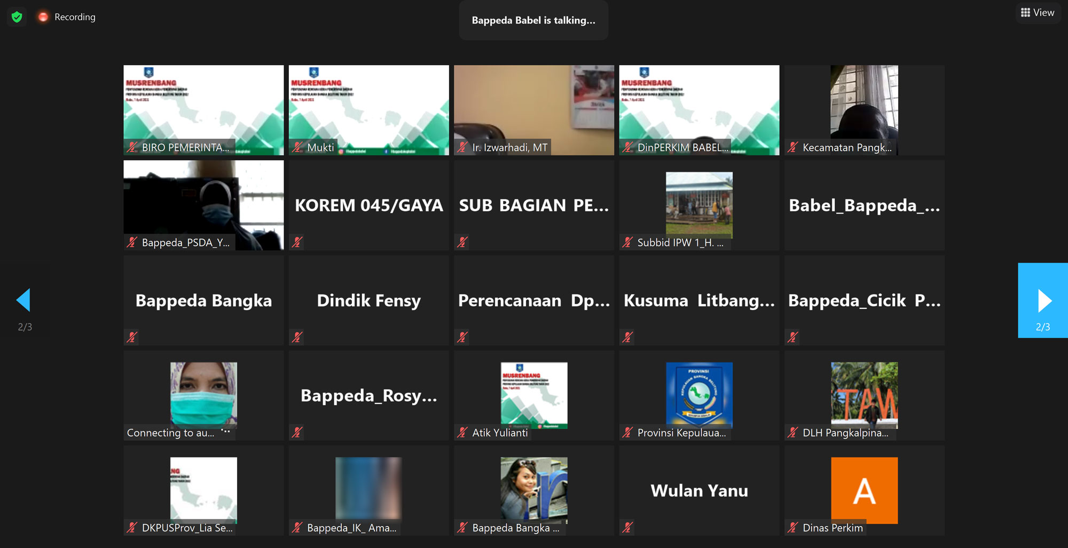Select the Dinas Perkim orange avatar
Viewport: 1068px width, 548px height.
pyautogui.click(x=864, y=490)
